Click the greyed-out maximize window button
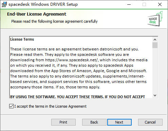 click(144, 4)
